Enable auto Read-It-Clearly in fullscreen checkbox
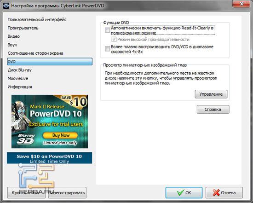 coord(107,30)
